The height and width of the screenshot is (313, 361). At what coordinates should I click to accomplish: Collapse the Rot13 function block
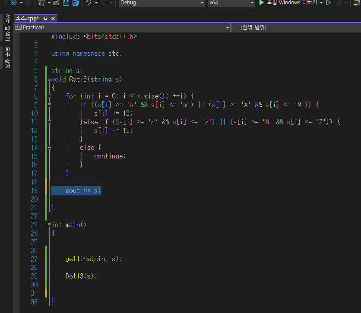(49, 79)
